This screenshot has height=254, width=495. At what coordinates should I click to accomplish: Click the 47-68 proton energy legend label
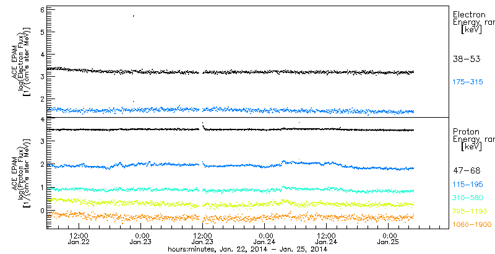tap(467, 171)
